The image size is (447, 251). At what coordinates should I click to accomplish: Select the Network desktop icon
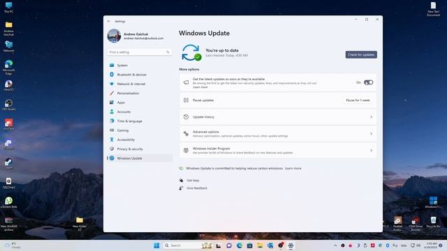8,47
